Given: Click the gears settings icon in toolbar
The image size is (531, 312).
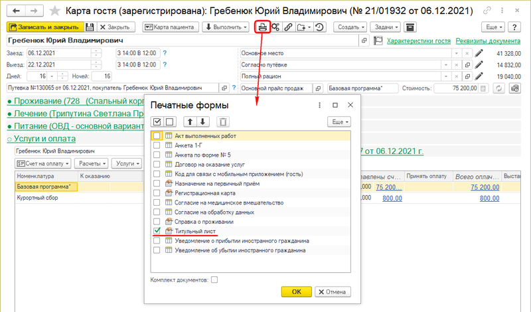Looking at the screenshot, I should (x=275, y=27).
